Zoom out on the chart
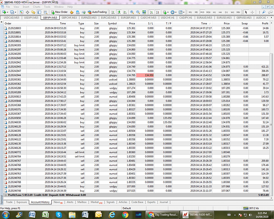Image resolution: width=274 pixels, height=219 pixels. click(x=138, y=12)
